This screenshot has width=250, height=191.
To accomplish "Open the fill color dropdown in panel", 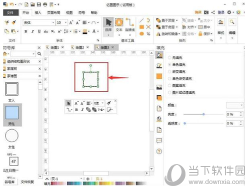I will coord(234,105).
